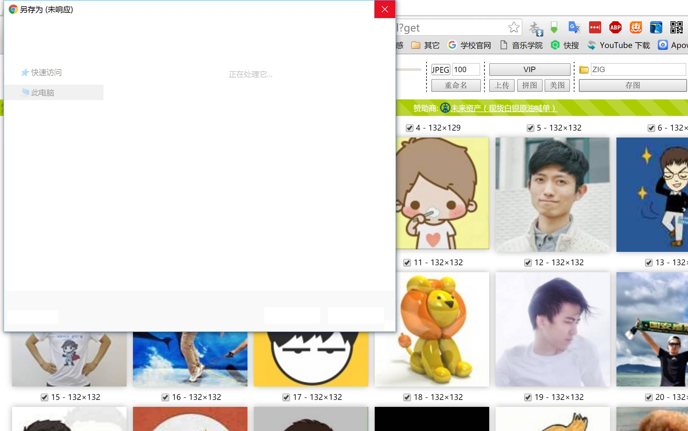Click the 重命名 rename button

pyautogui.click(x=456, y=85)
